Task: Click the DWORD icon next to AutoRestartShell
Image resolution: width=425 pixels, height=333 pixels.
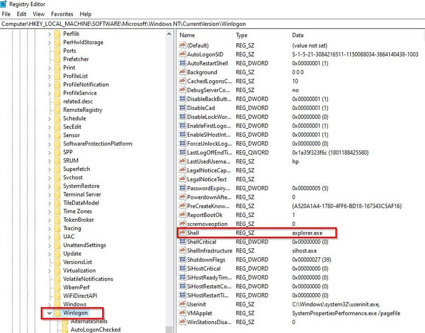Action: (x=182, y=63)
